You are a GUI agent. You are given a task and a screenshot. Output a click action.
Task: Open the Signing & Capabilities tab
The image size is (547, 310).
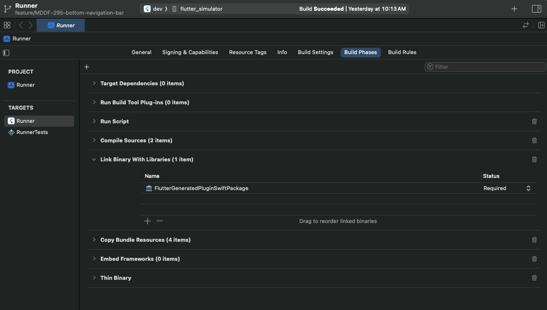[x=190, y=52]
